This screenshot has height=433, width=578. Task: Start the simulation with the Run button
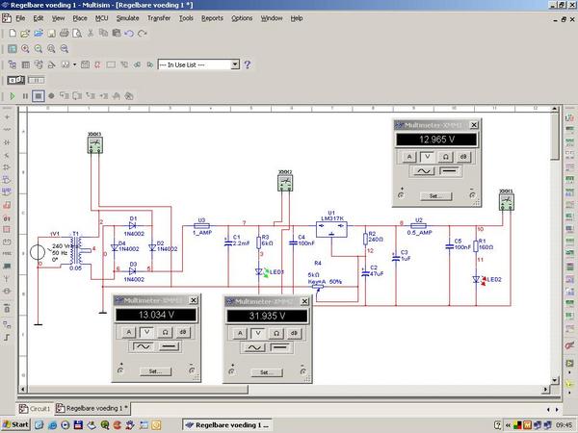(x=13, y=96)
